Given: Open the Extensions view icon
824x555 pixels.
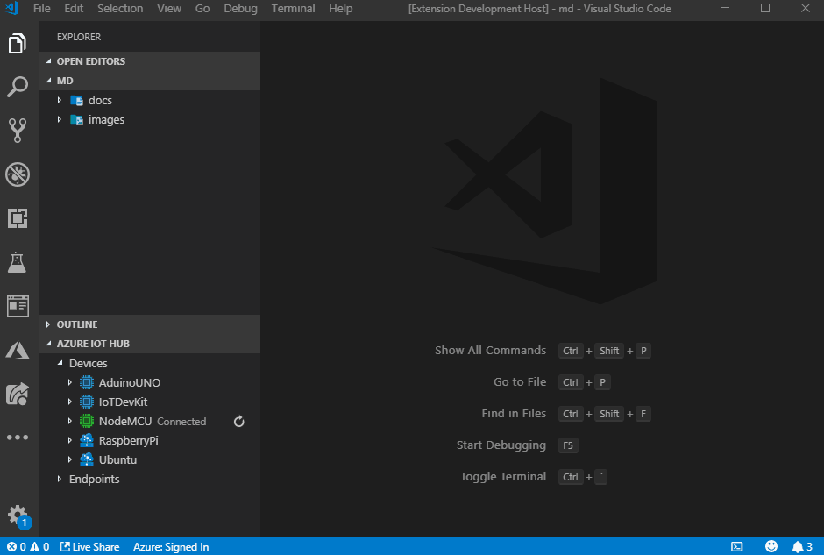Looking at the screenshot, I should (18, 218).
